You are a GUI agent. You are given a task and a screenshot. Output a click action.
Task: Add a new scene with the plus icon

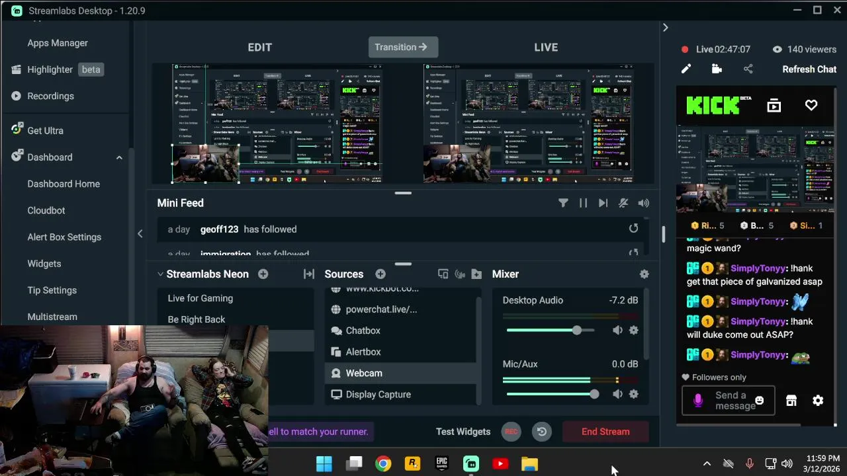[263, 274]
